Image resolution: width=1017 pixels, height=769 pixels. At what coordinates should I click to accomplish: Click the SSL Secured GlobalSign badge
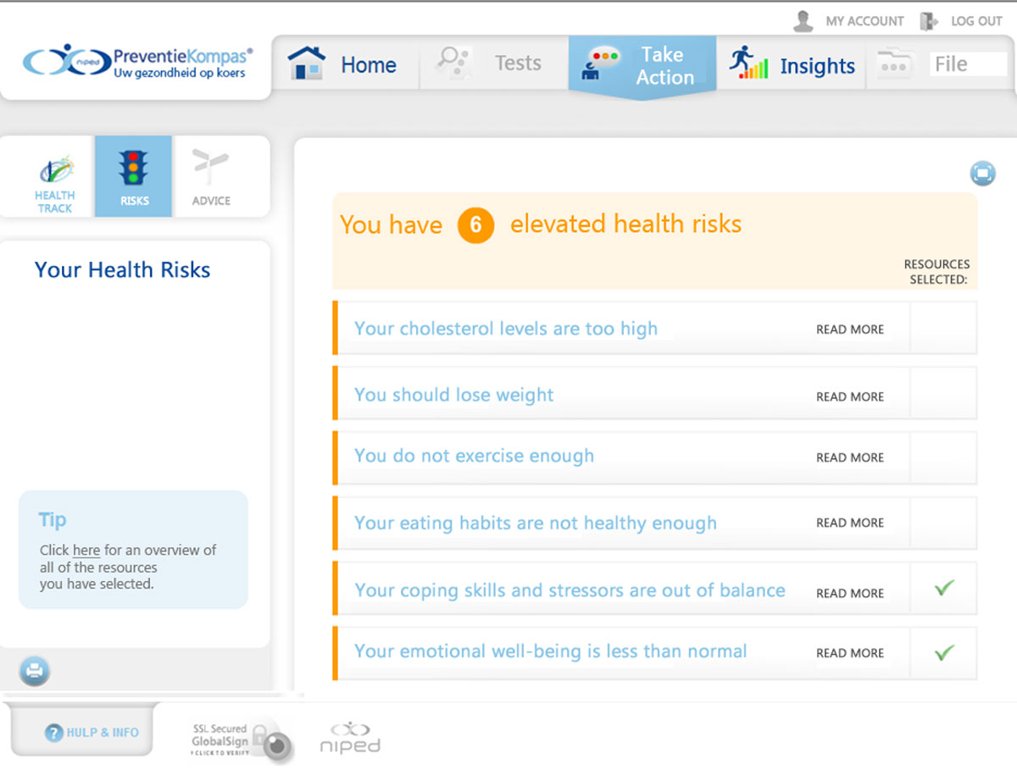pos(240,739)
